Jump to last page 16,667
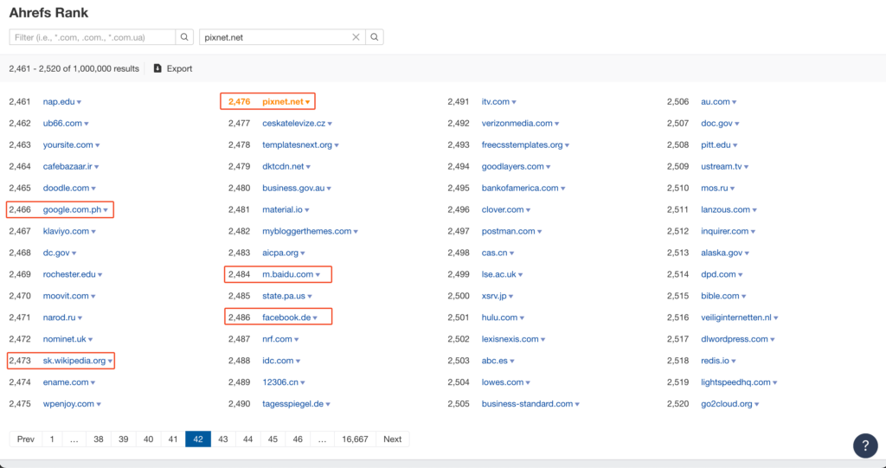886x468 pixels. (355, 439)
